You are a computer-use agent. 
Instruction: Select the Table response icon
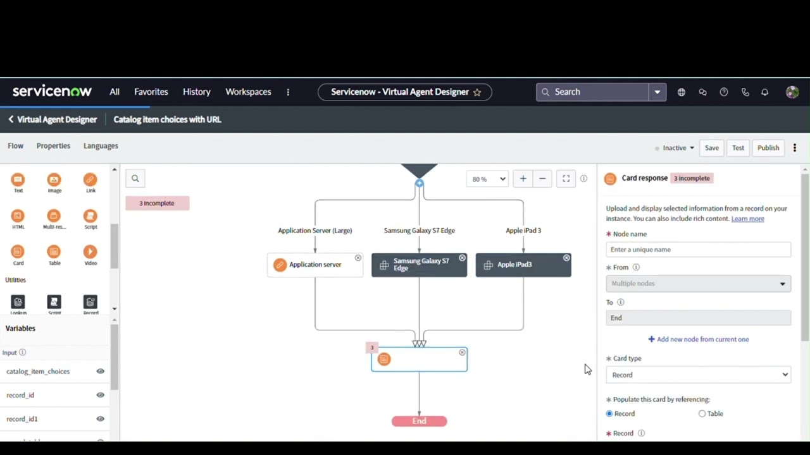pyautogui.click(x=54, y=252)
